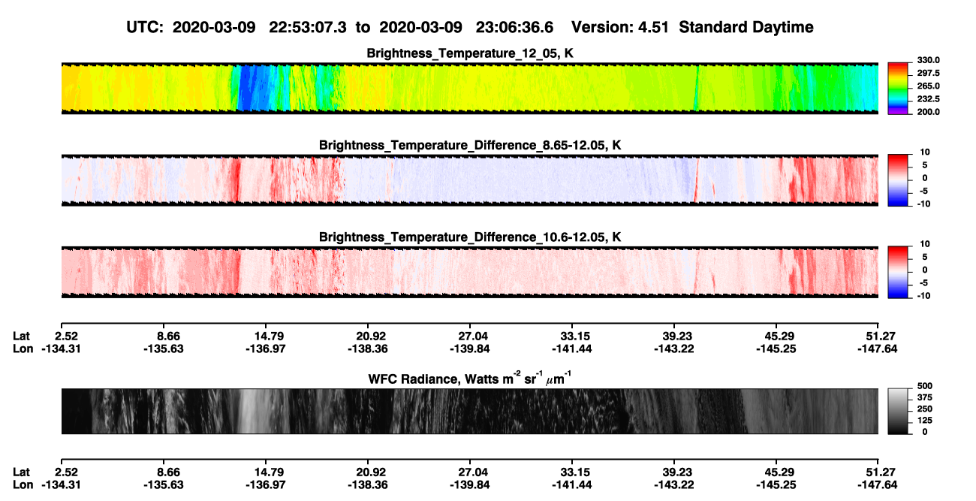Click longitude -135.63 on axis above WFC panel
Viewport: 976px width, 501px height.
pos(163,349)
